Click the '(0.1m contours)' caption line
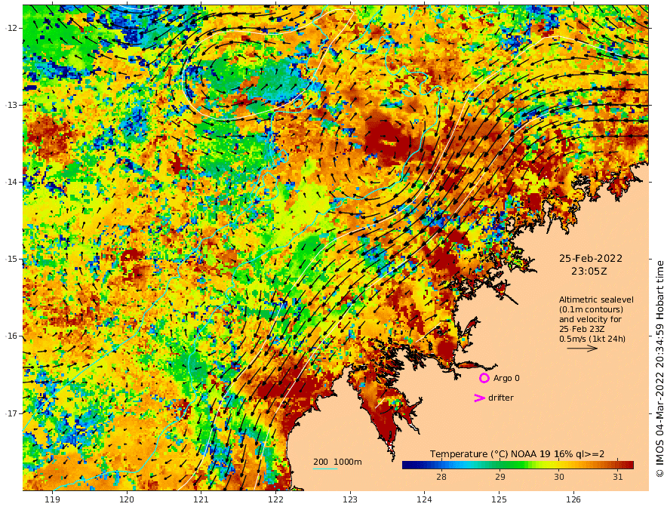 tap(591, 309)
